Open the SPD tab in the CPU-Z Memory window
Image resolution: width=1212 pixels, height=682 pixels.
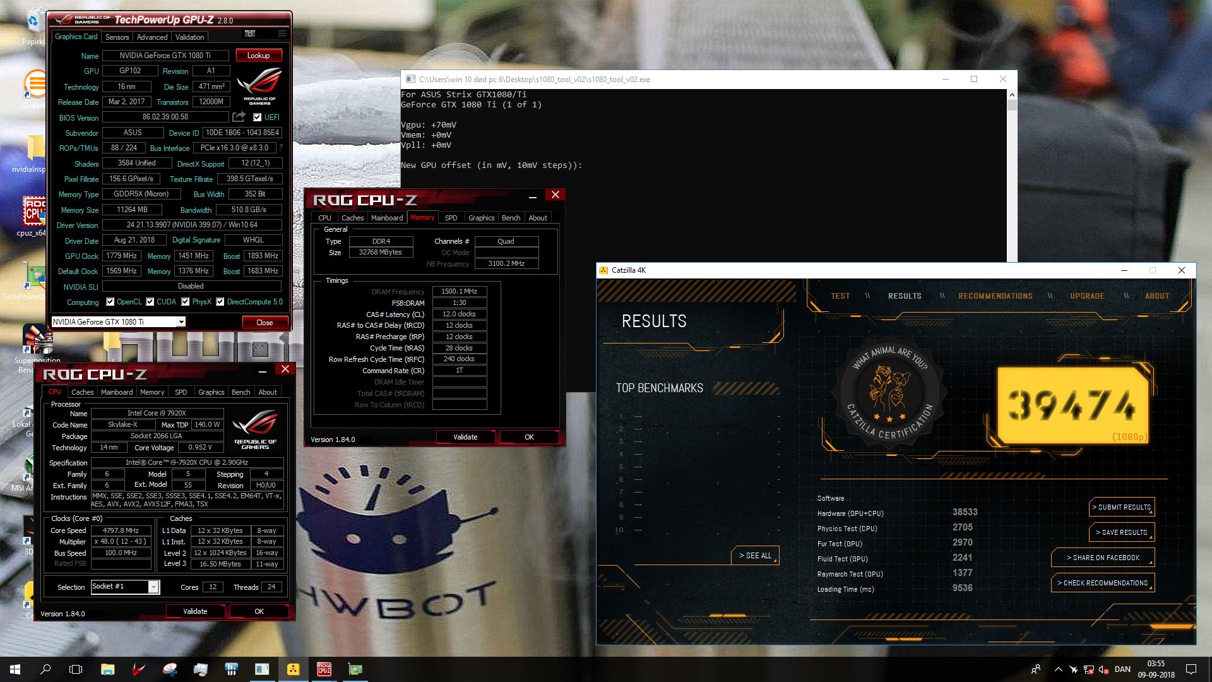pos(451,218)
